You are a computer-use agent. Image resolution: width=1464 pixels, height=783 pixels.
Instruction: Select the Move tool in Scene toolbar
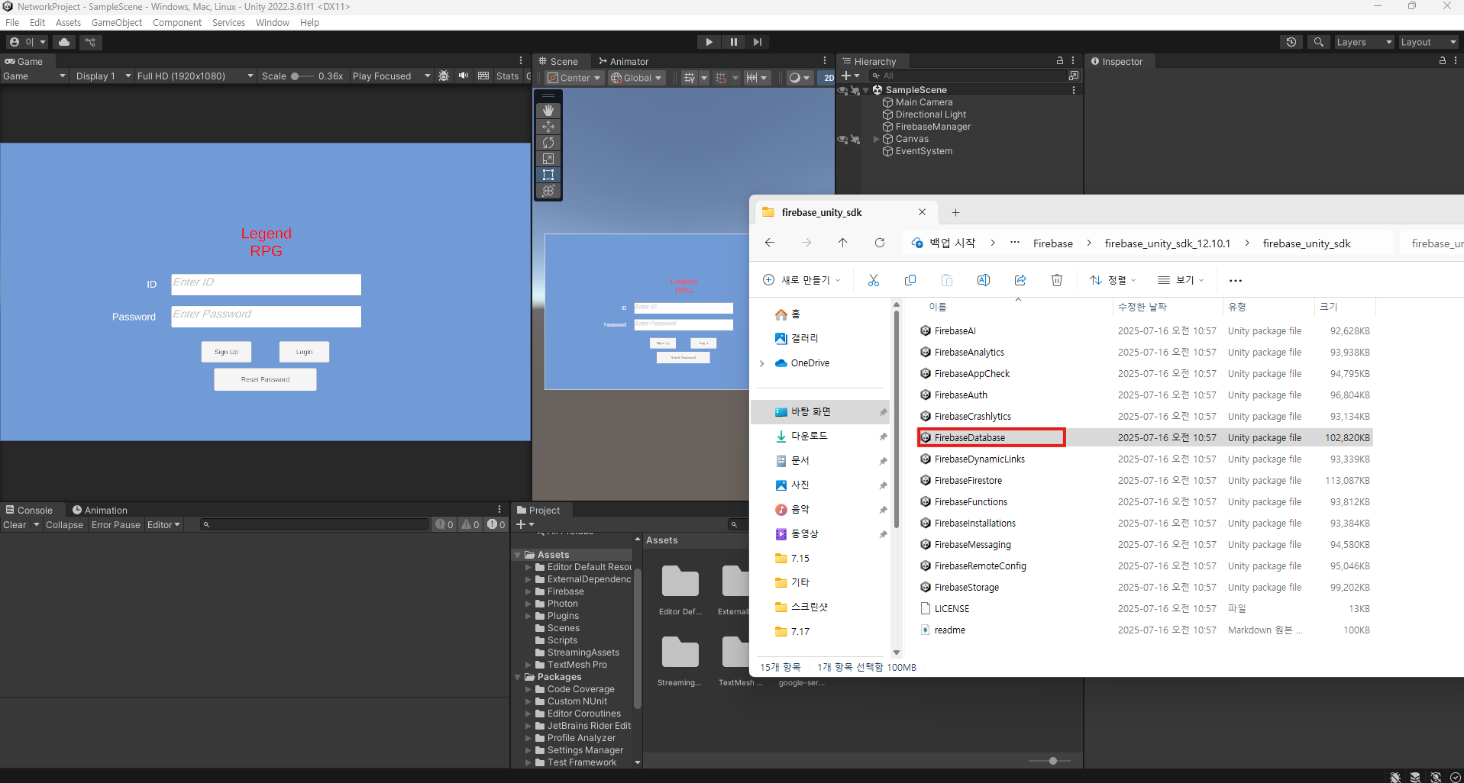[548, 127]
